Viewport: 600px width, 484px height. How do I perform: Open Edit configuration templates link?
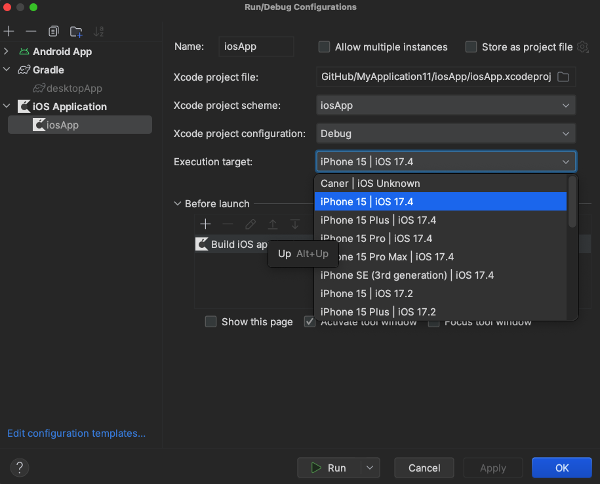76,433
